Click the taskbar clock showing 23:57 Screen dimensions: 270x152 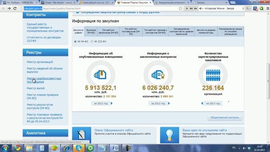coord(259,148)
